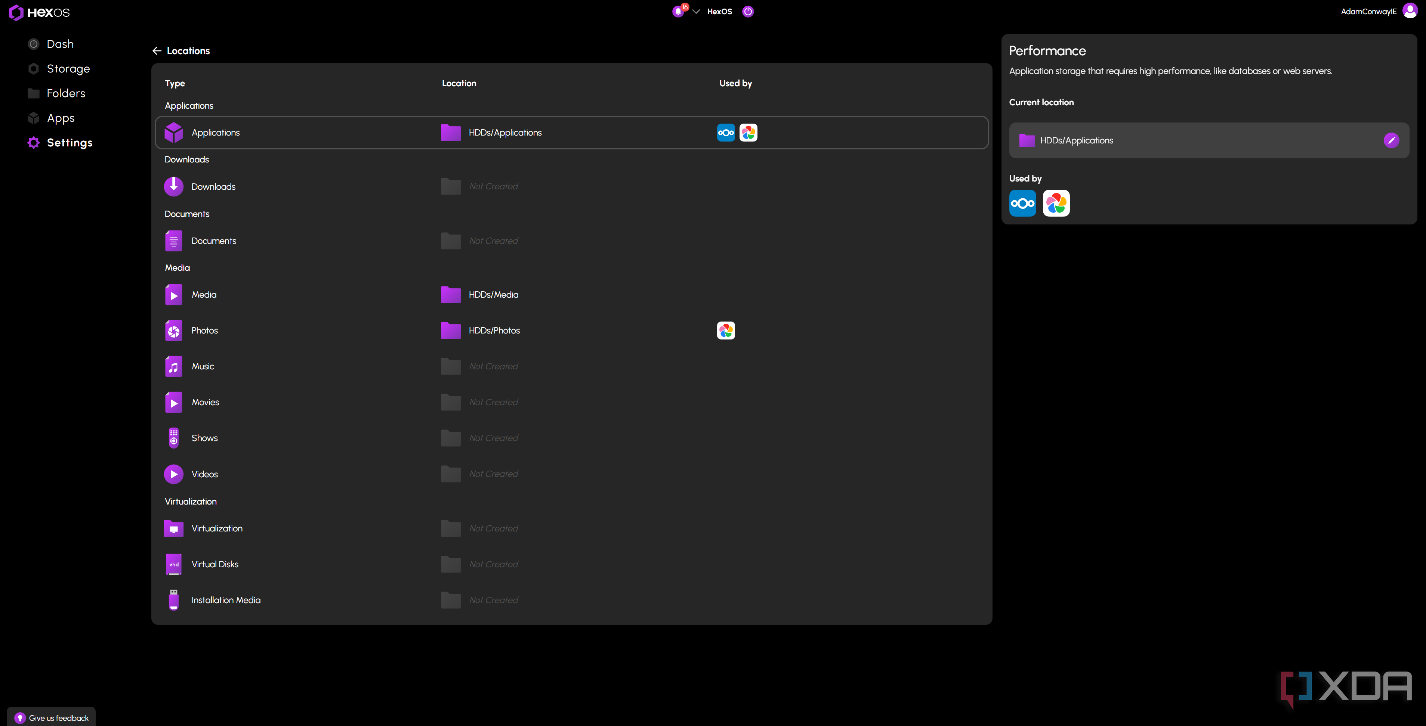Click the Music note icon

[x=174, y=366]
